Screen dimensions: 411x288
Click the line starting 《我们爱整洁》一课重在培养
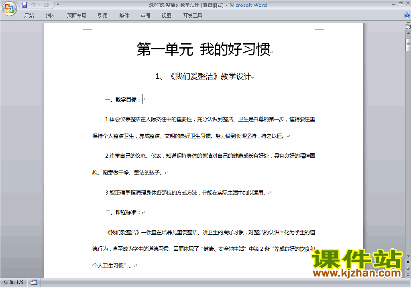coord(210,232)
